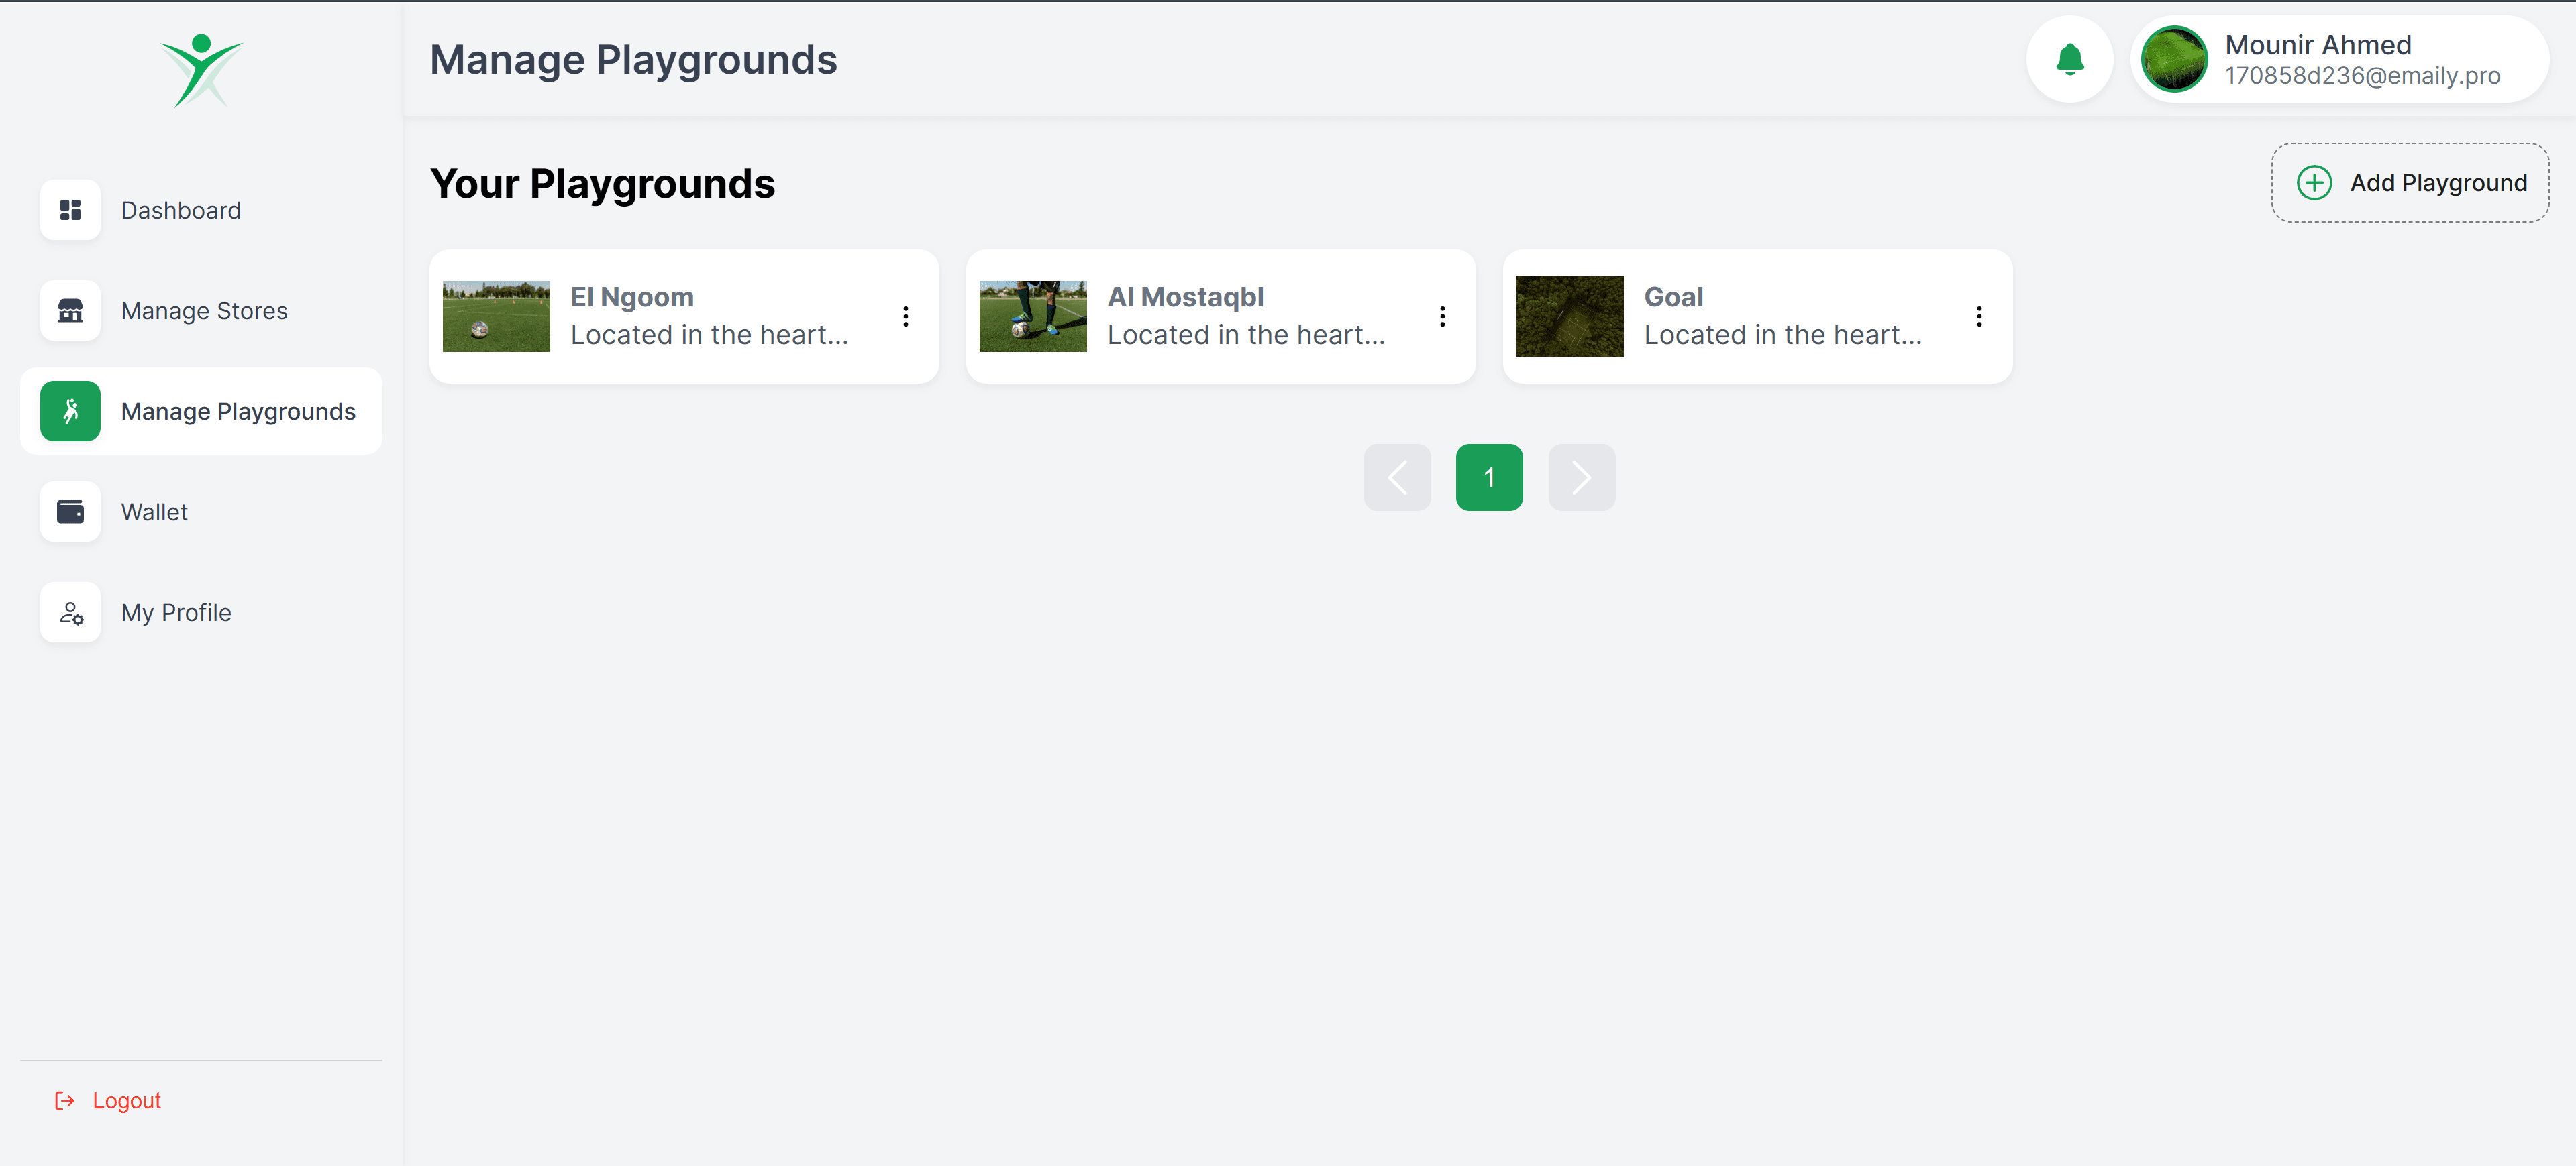
Task: Click the Manage Stores shop icon
Action: pos(70,310)
